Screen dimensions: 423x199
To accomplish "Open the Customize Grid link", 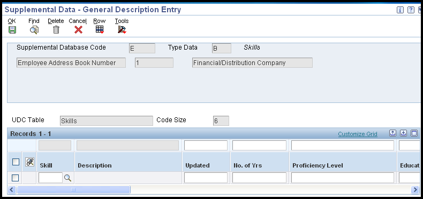I will [x=358, y=134].
